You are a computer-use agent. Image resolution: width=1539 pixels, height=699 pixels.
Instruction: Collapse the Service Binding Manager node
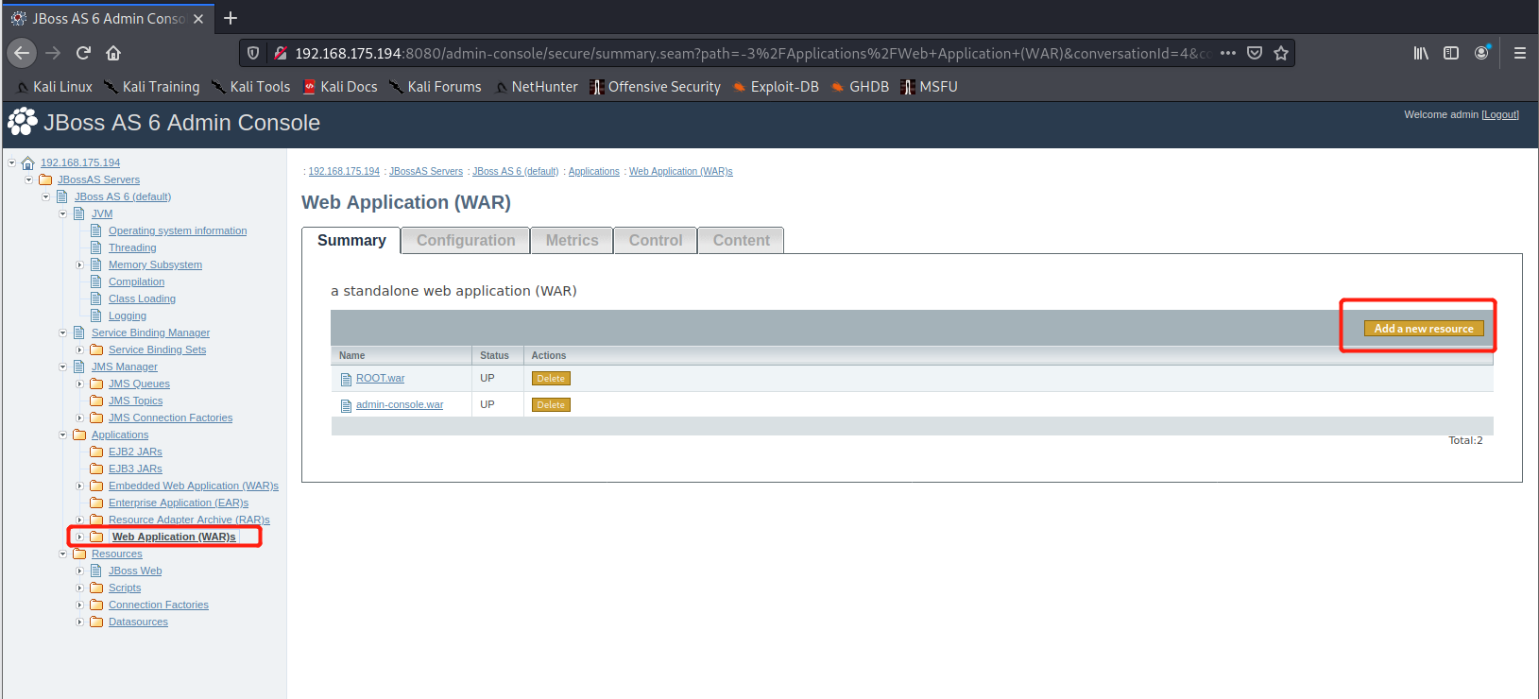point(63,332)
